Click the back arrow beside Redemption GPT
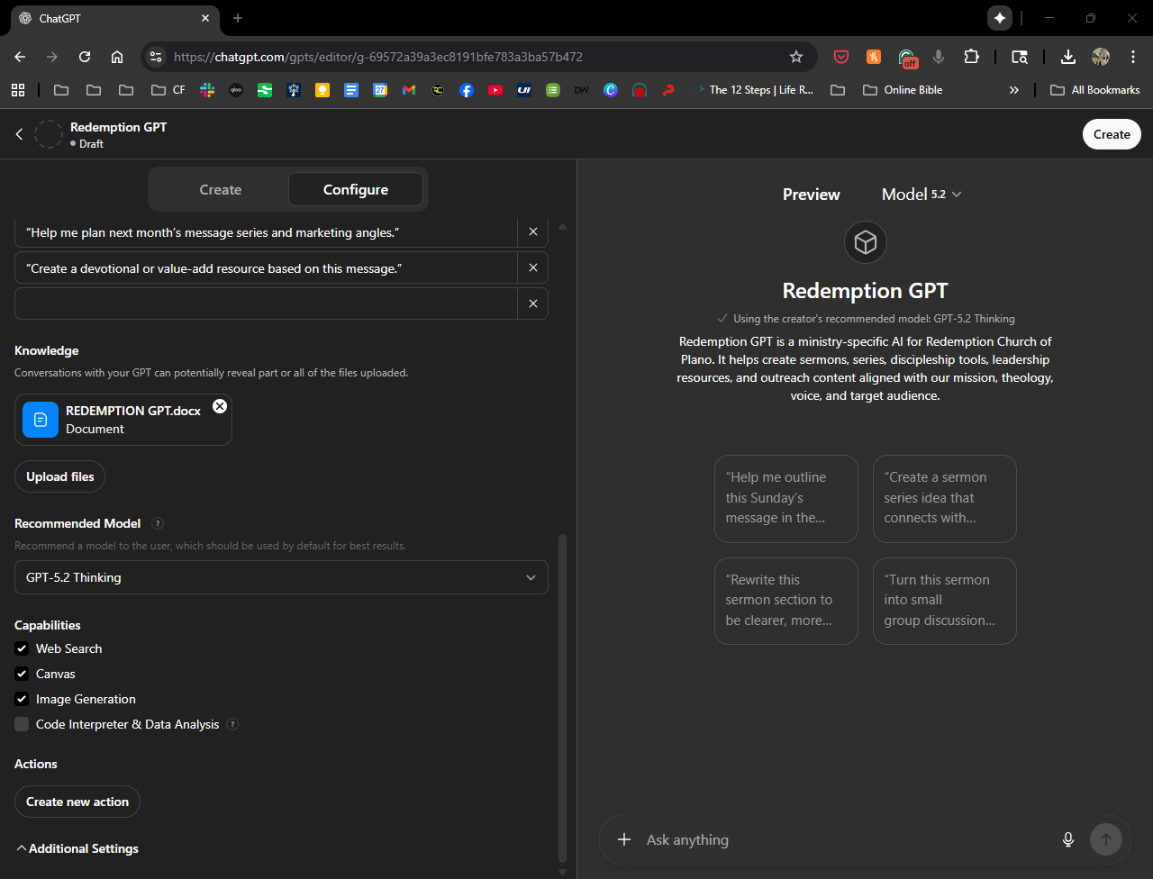Viewport: 1153px width, 879px height. pyautogui.click(x=19, y=134)
